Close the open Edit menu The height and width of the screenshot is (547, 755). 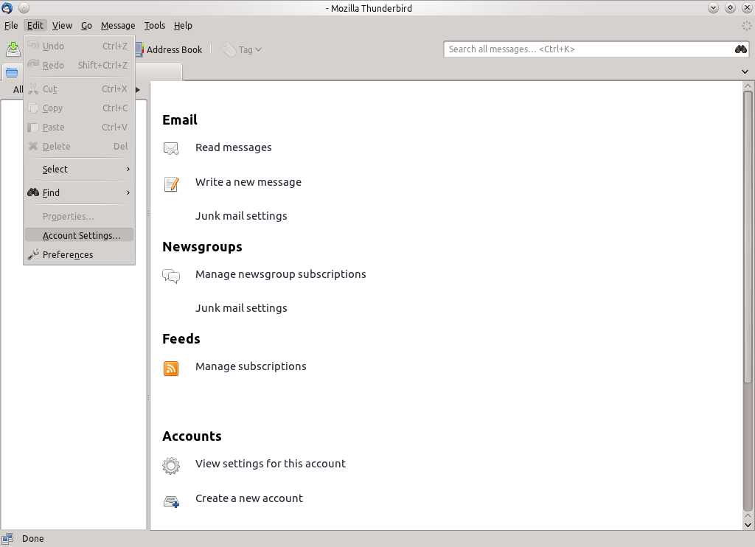coord(35,26)
